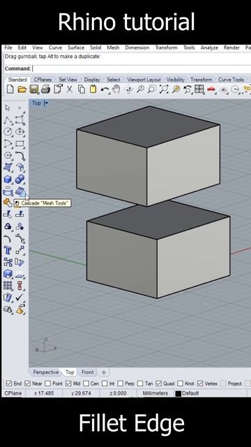Select the Boolean Union spheres icon

pos(20,179)
